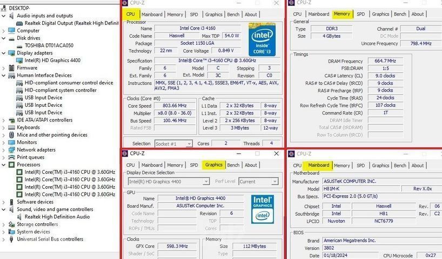
Task: Open the About tab in the Memory CPU-Z window
Action: coord(418,14)
